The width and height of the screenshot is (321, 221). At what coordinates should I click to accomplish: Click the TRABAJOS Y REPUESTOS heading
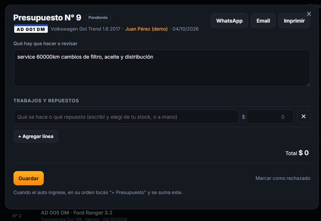point(46,100)
